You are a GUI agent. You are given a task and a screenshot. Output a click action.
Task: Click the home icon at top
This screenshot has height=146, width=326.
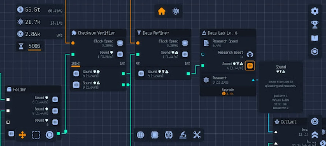click(x=162, y=11)
